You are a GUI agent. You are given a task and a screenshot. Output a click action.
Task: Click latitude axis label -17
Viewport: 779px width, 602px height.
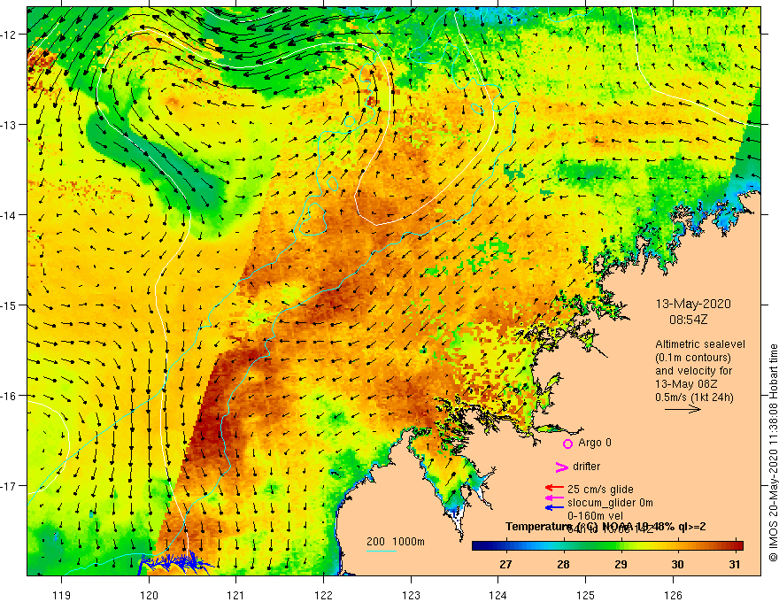[x=9, y=486]
